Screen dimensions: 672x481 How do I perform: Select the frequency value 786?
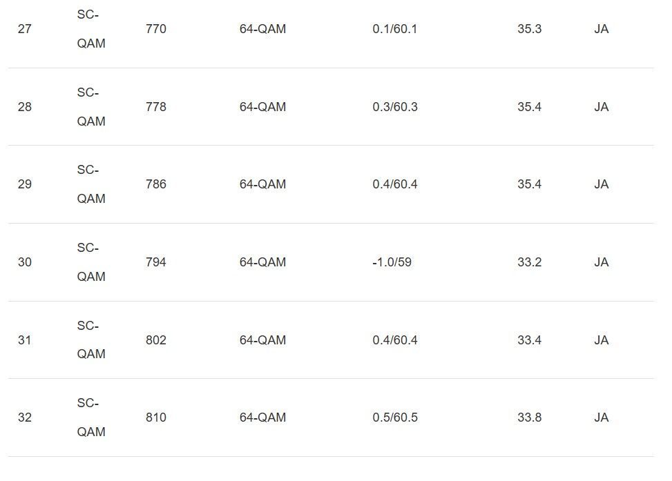coord(156,184)
